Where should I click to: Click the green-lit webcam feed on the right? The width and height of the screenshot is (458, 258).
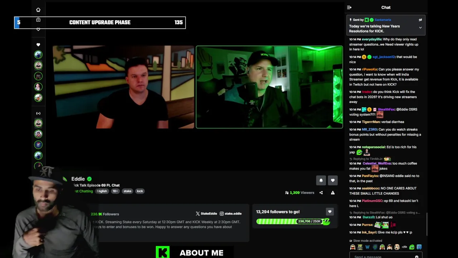pyautogui.click(x=269, y=87)
